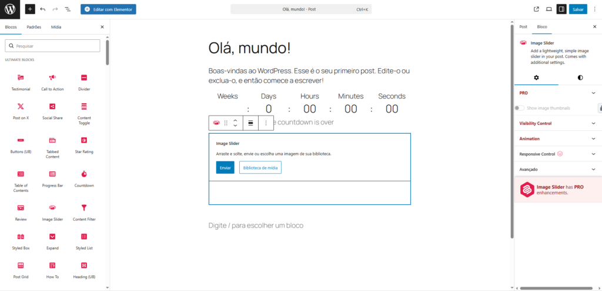Insert the Review block
Screen dimensions: 602x291
click(x=21, y=212)
